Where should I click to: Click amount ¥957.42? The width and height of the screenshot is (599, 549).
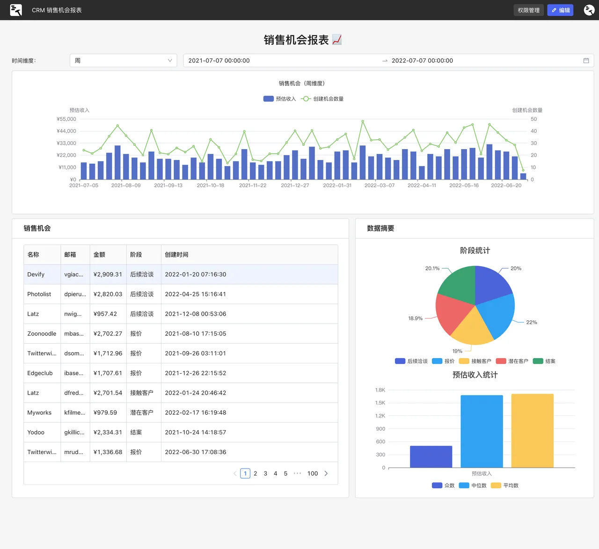tap(105, 314)
